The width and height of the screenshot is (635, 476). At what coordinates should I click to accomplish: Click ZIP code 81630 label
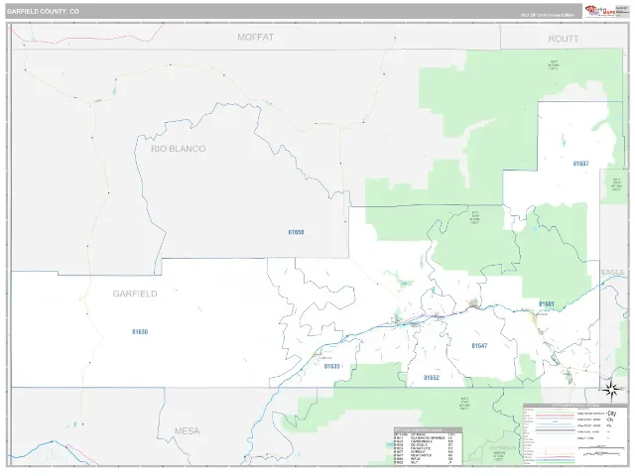(x=140, y=332)
